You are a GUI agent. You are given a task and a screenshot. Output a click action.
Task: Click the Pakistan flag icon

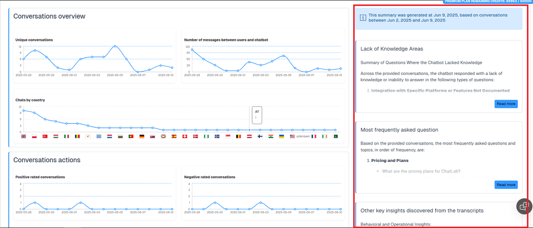click(335, 137)
